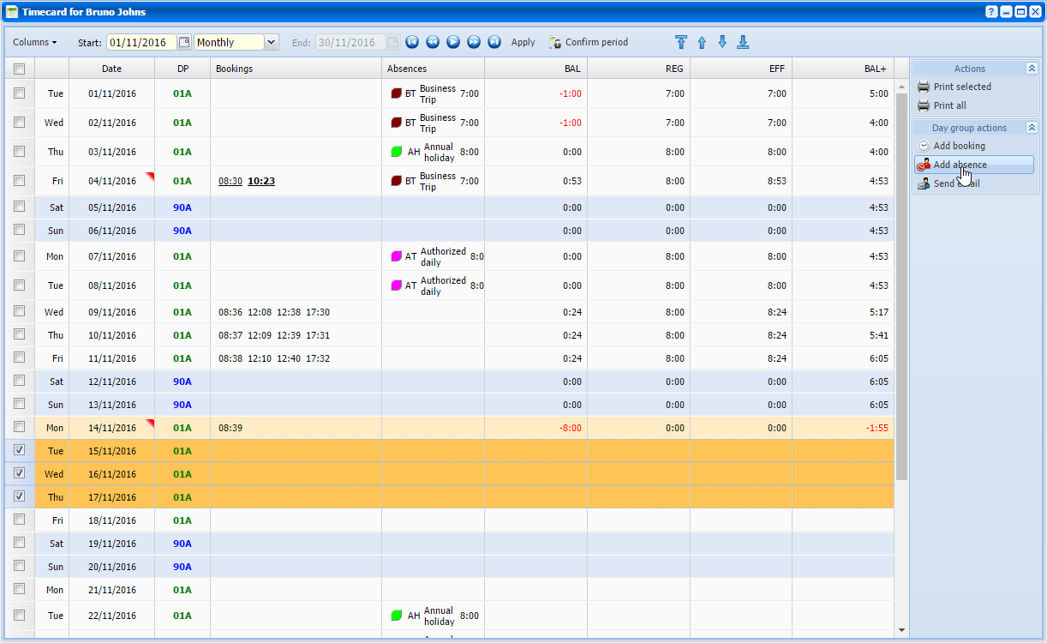Click the BAL+ column header
1047x643 pixels.
pyautogui.click(x=874, y=69)
